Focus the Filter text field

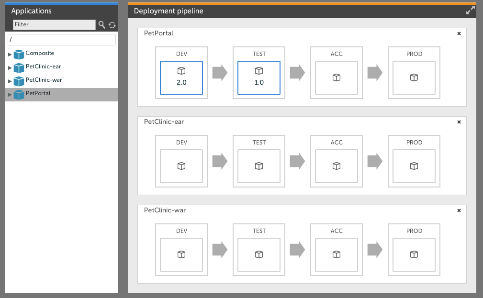point(54,25)
